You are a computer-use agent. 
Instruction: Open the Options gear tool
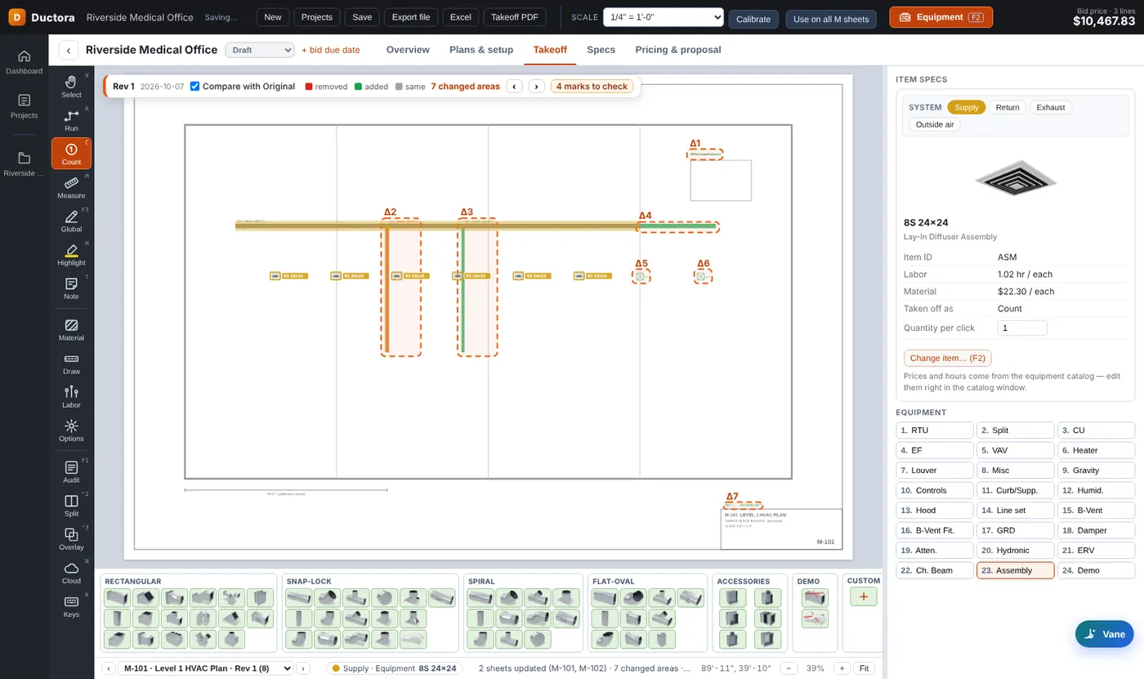point(71,430)
